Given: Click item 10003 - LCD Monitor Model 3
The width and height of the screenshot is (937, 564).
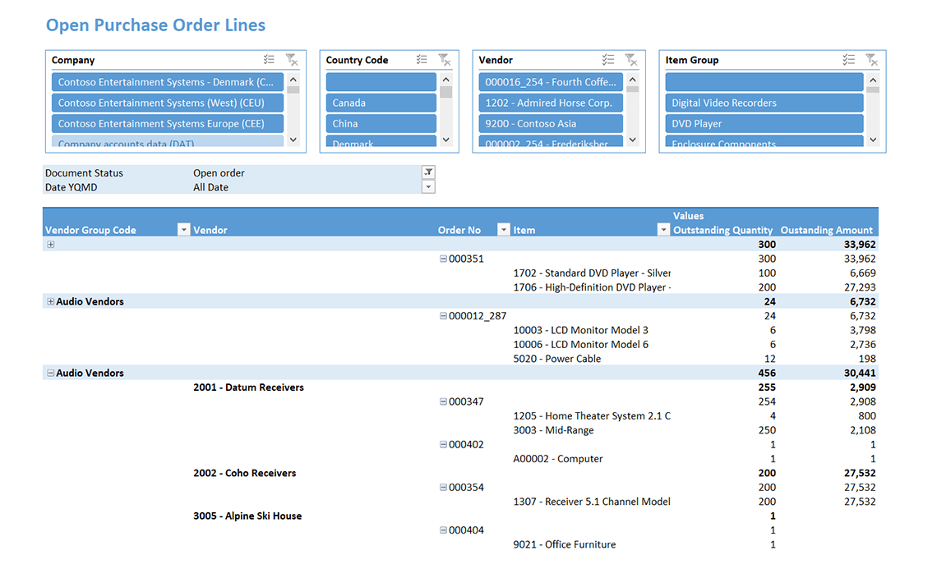Looking at the screenshot, I should (x=580, y=331).
